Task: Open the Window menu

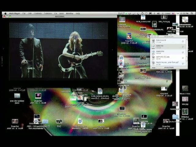Action: pyautogui.click(x=70, y=14)
